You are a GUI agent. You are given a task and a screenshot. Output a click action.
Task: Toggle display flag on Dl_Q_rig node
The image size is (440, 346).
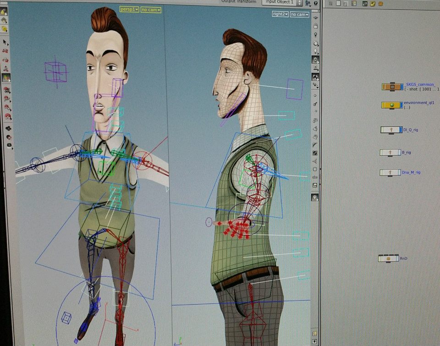[401, 130]
